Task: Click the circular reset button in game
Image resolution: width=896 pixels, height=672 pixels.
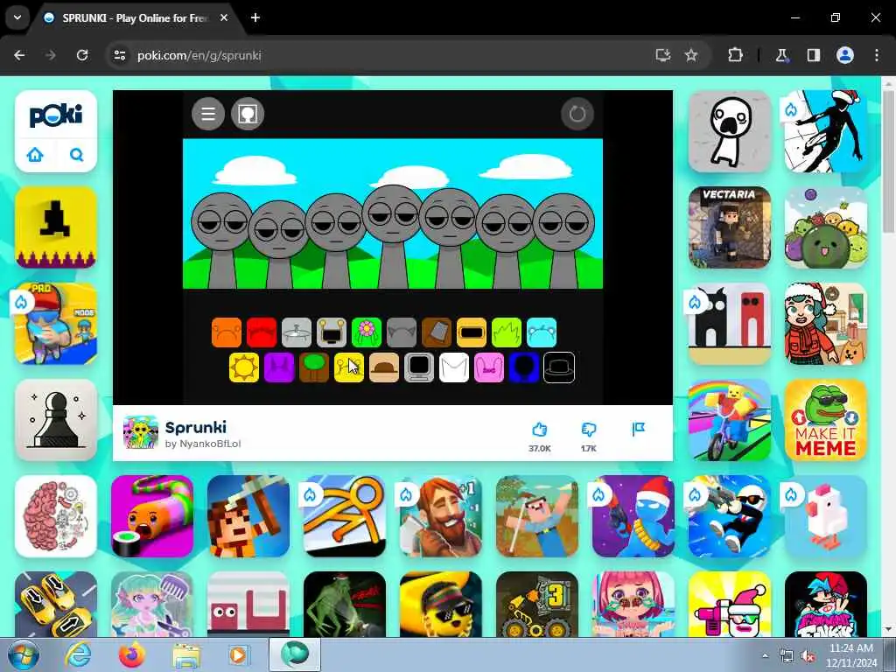Action: click(x=577, y=114)
